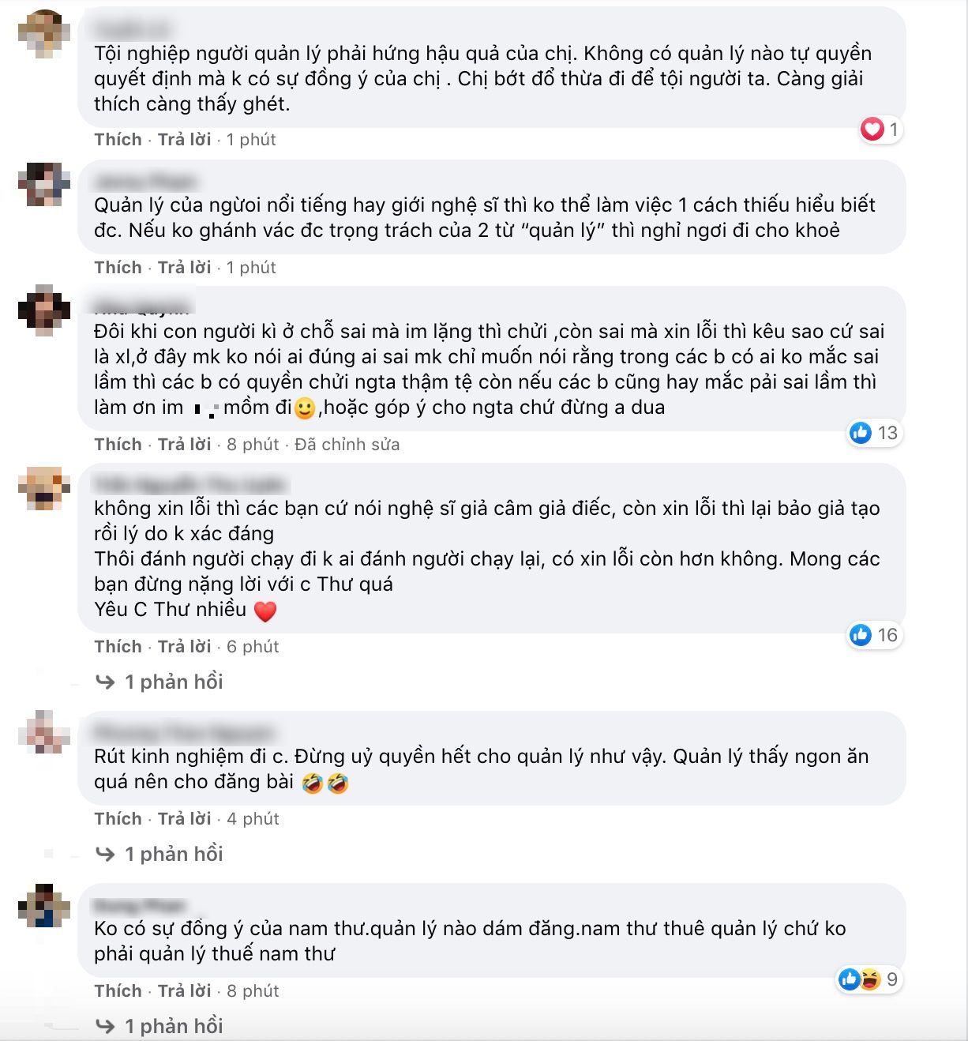The height and width of the screenshot is (1041, 968).
Task: Click the avatar beside the 'Quản lý của ngừoi nổi tiếng' comment
Action: pyautogui.click(x=44, y=185)
